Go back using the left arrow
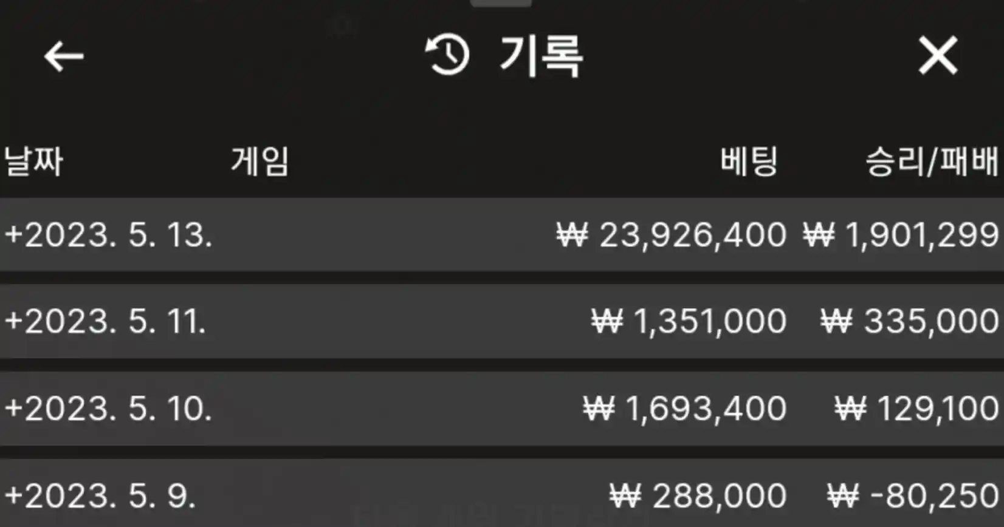 coord(63,57)
